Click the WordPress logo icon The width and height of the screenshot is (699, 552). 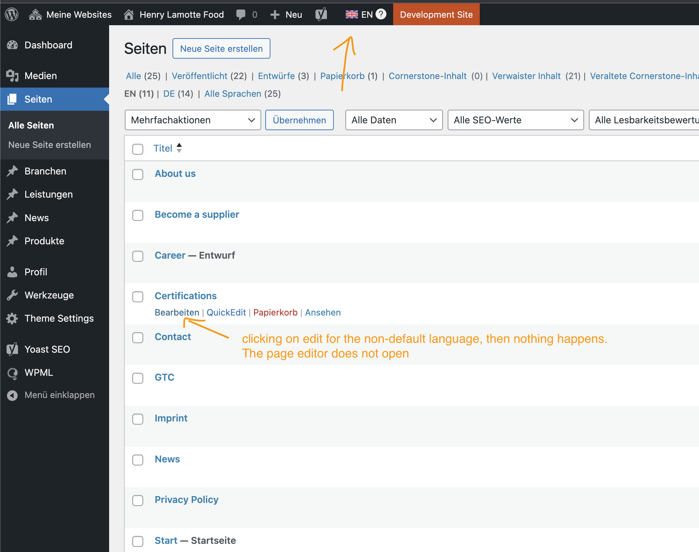tap(12, 14)
